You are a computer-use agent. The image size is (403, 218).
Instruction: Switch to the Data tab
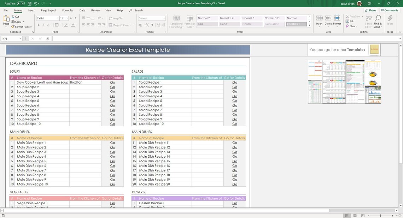(82, 11)
